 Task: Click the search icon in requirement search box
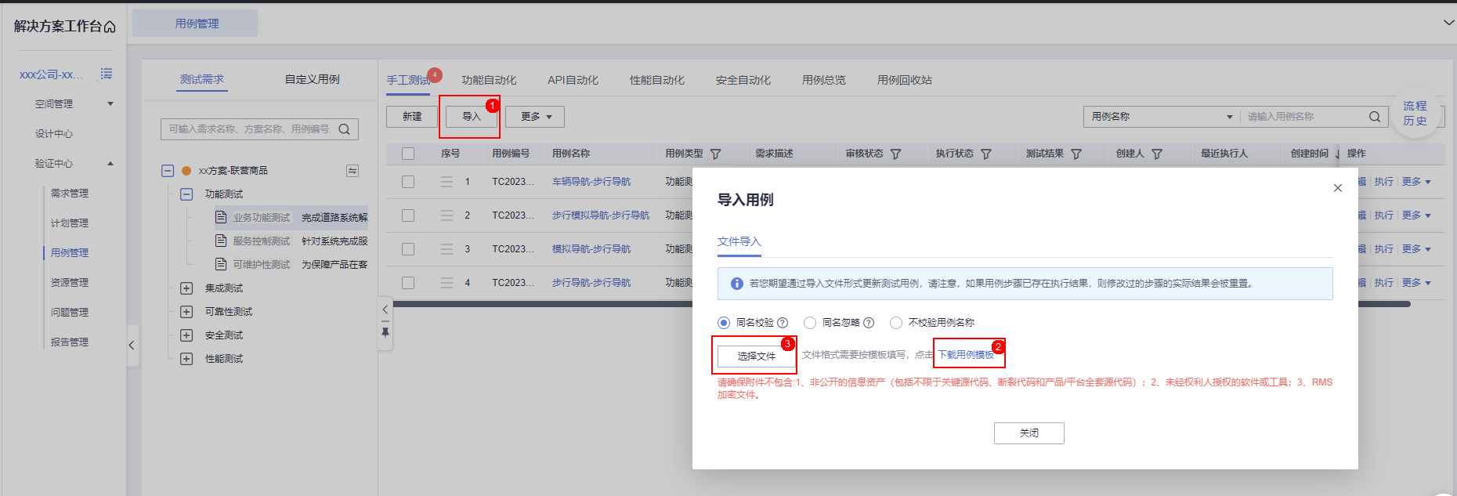tap(344, 129)
